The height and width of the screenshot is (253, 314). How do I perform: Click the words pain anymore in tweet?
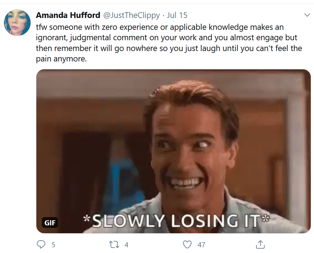point(61,59)
